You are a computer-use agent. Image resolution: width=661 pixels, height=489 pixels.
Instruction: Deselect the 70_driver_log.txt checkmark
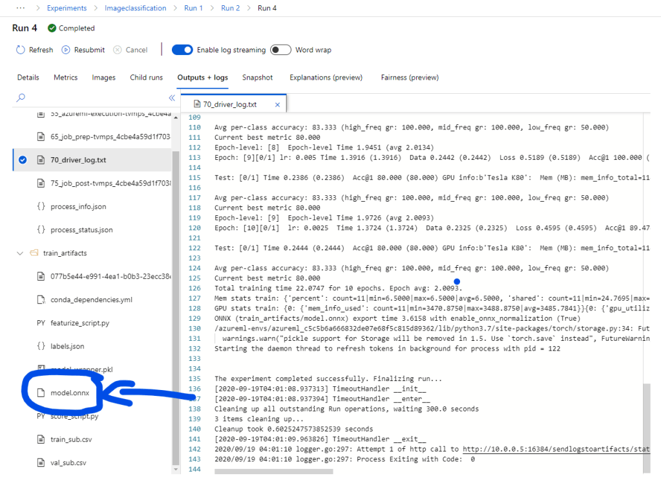pos(23,160)
